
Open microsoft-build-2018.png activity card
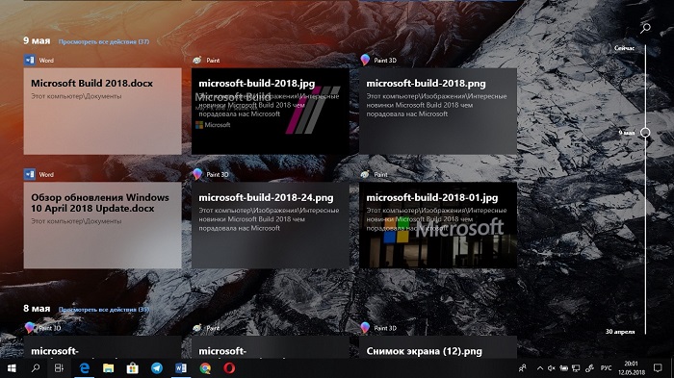tap(437, 112)
